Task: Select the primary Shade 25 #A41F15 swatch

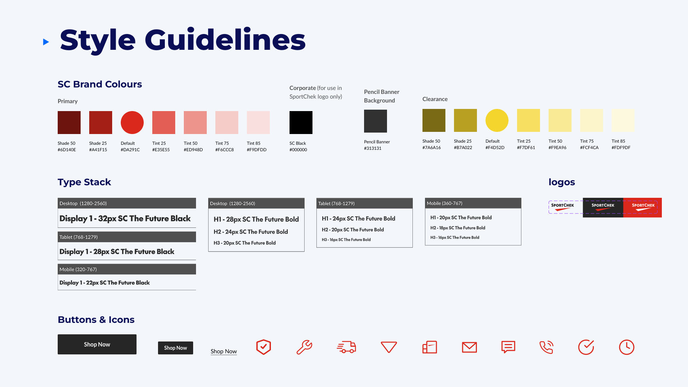Action: click(x=101, y=123)
